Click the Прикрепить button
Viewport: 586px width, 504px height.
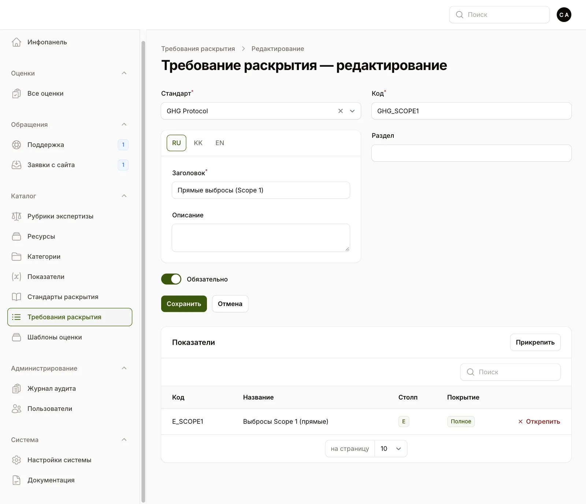(x=535, y=342)
